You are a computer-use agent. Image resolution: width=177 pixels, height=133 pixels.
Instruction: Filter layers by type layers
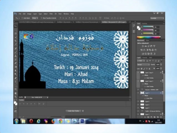(153, 61)
